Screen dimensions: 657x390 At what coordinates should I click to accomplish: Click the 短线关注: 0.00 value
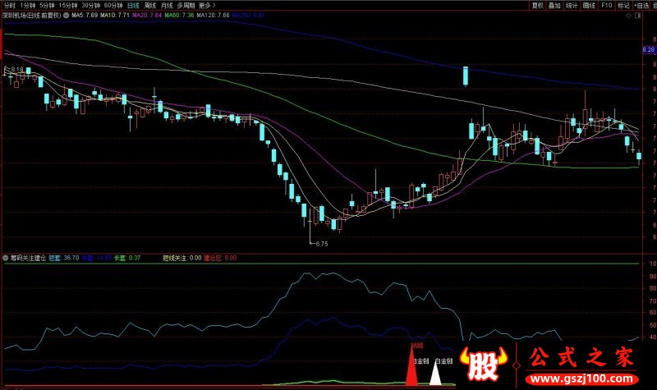182,258
